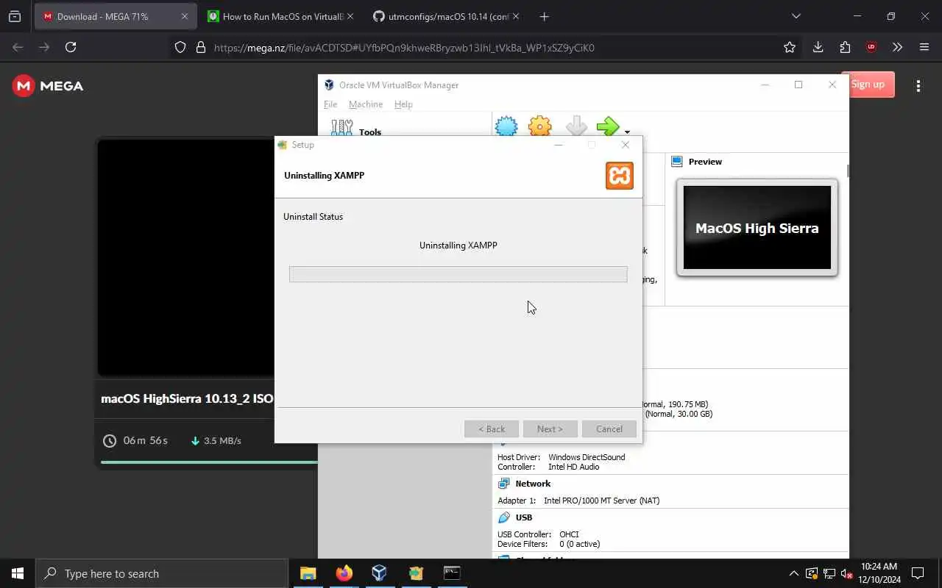Click the MacOS High Sierra preview thumbnail
The width and height of the screenshot is (942, 588).
click(757, 227)
